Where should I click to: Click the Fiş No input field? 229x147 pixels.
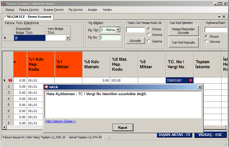click(110, 37)
